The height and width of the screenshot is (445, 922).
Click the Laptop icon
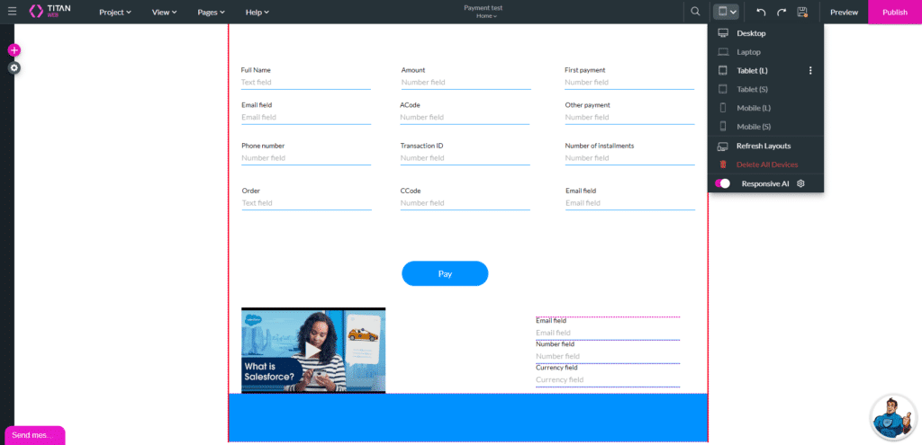[723, 52]
